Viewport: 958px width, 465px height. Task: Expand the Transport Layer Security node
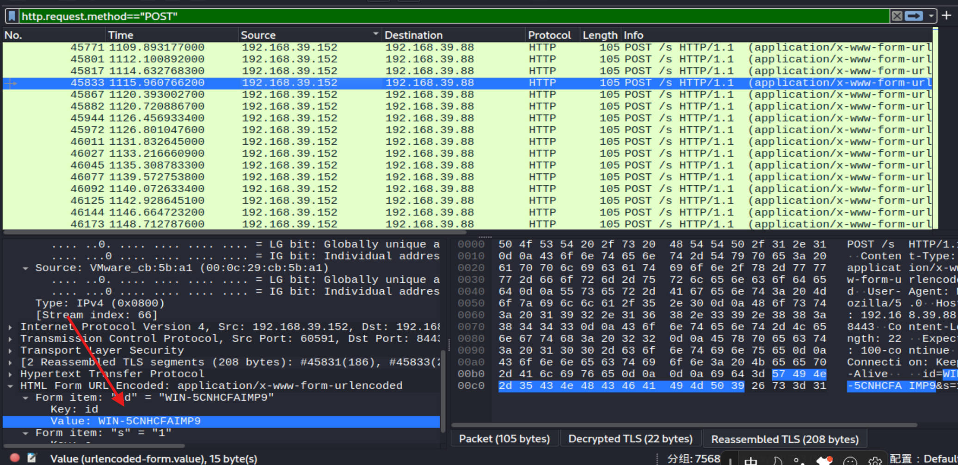(x=10, y=350)
